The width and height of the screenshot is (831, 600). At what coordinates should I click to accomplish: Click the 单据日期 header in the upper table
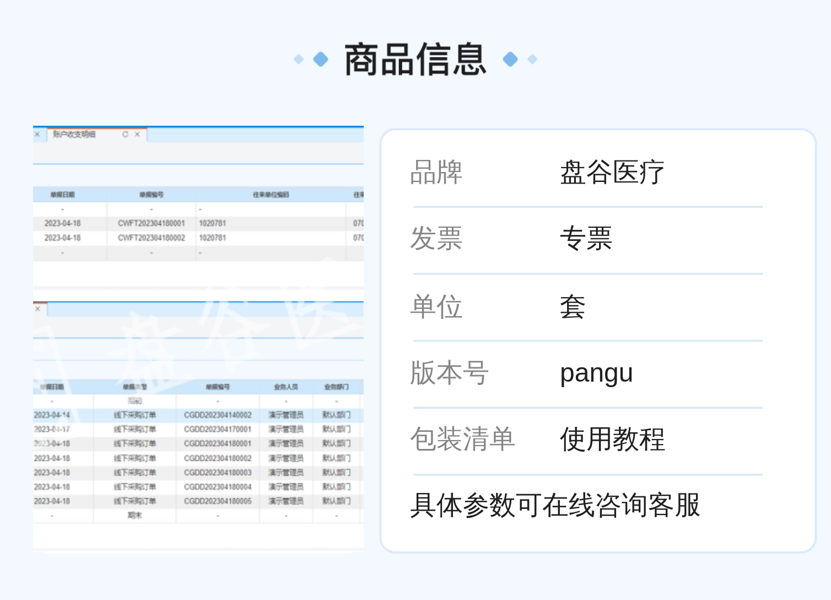(x=62, y=195)
